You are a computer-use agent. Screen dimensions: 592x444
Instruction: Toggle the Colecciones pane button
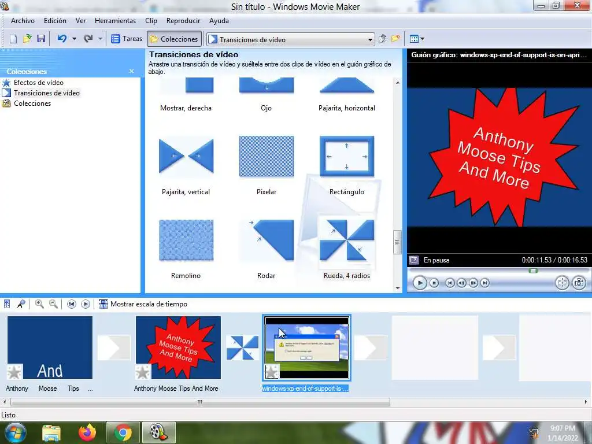click(x=174, y=39)
